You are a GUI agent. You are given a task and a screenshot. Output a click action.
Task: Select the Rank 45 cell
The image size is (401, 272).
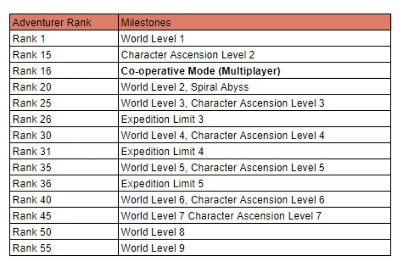pyautogui.click(x=64, y=215)
